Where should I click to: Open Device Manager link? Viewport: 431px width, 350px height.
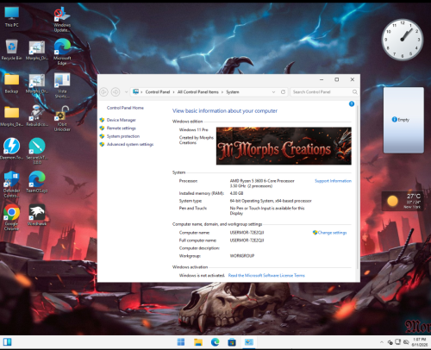(x=121, y=120)
